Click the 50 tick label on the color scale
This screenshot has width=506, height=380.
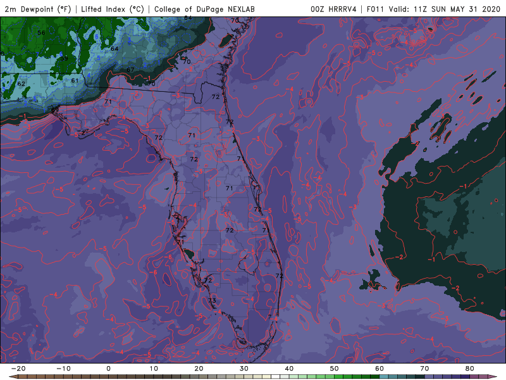point(335,369)
